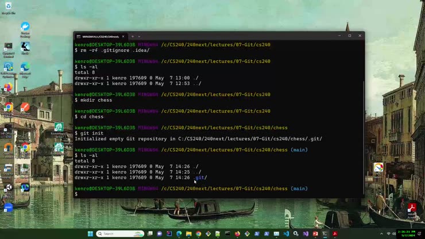Click the 'git init' command text
425x239 pixels.
[x=92, y=133]
